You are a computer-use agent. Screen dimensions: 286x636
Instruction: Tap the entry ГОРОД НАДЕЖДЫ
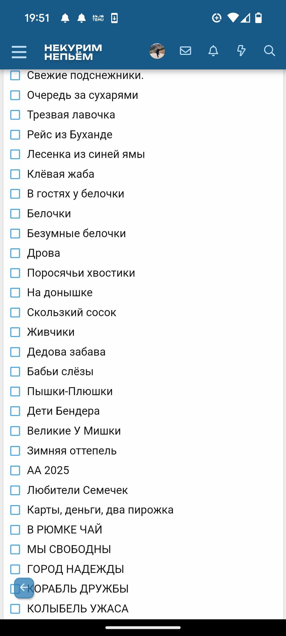tap(76, 569)
